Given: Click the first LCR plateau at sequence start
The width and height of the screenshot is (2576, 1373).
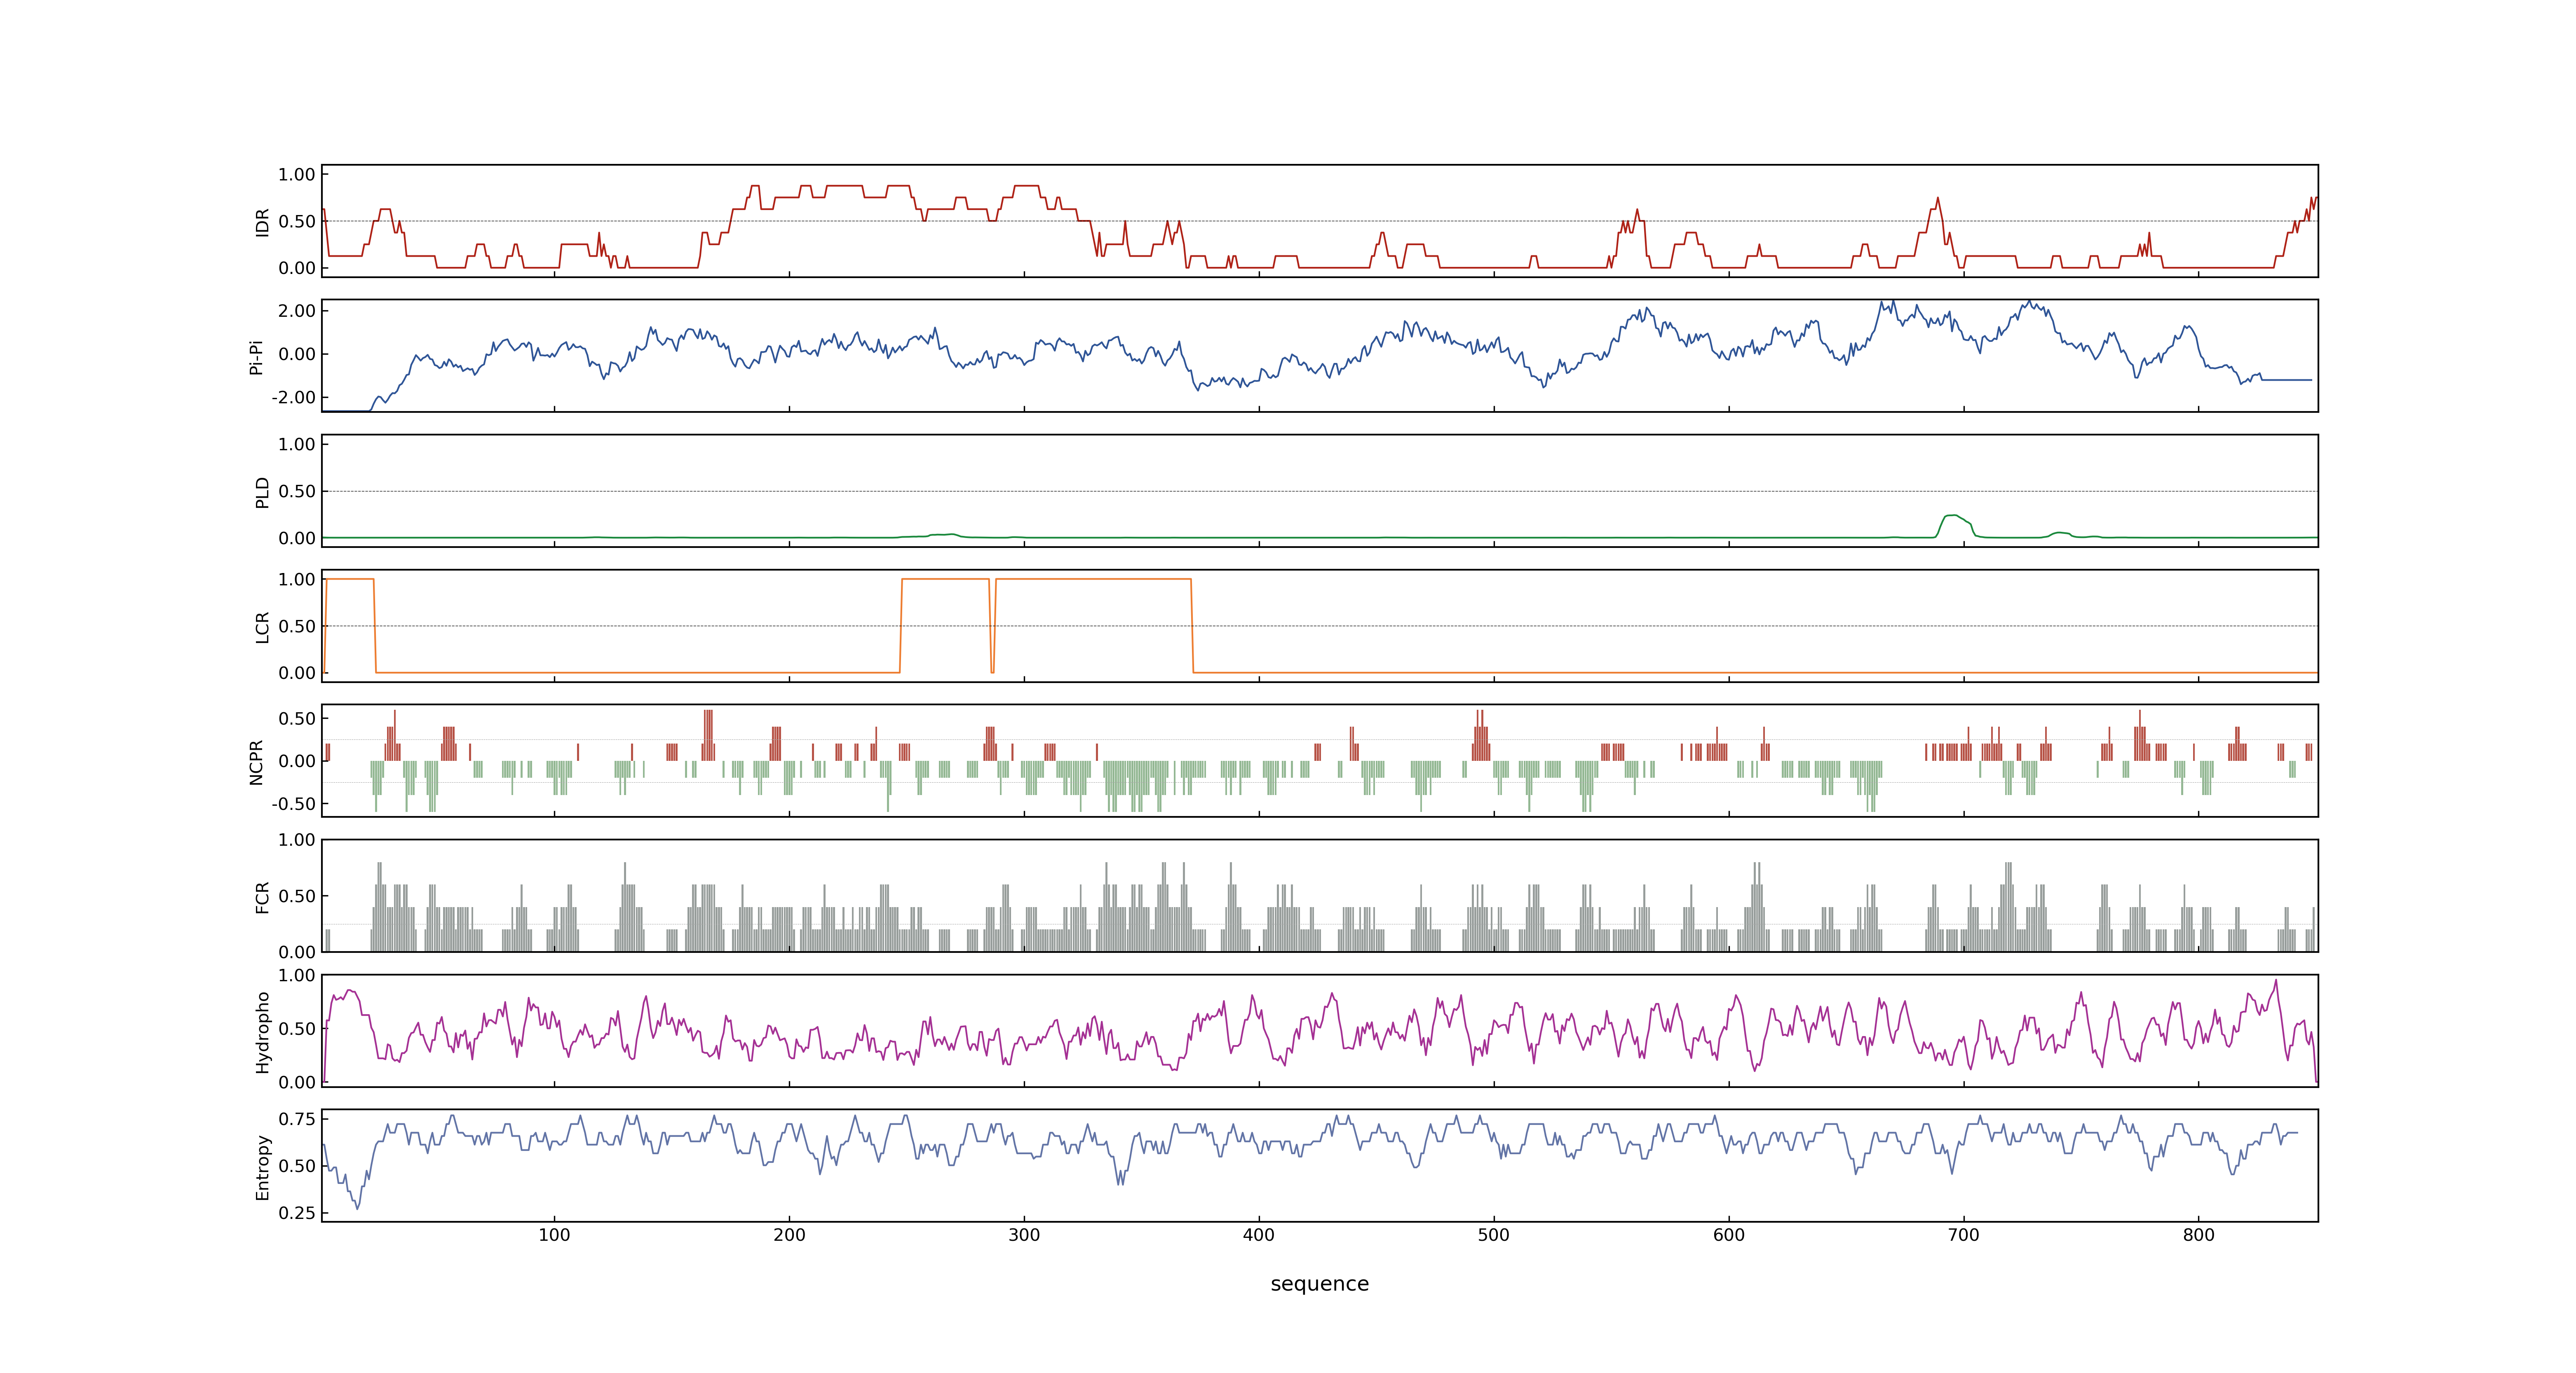Looking at the screenshot, I should pos(350,579).
